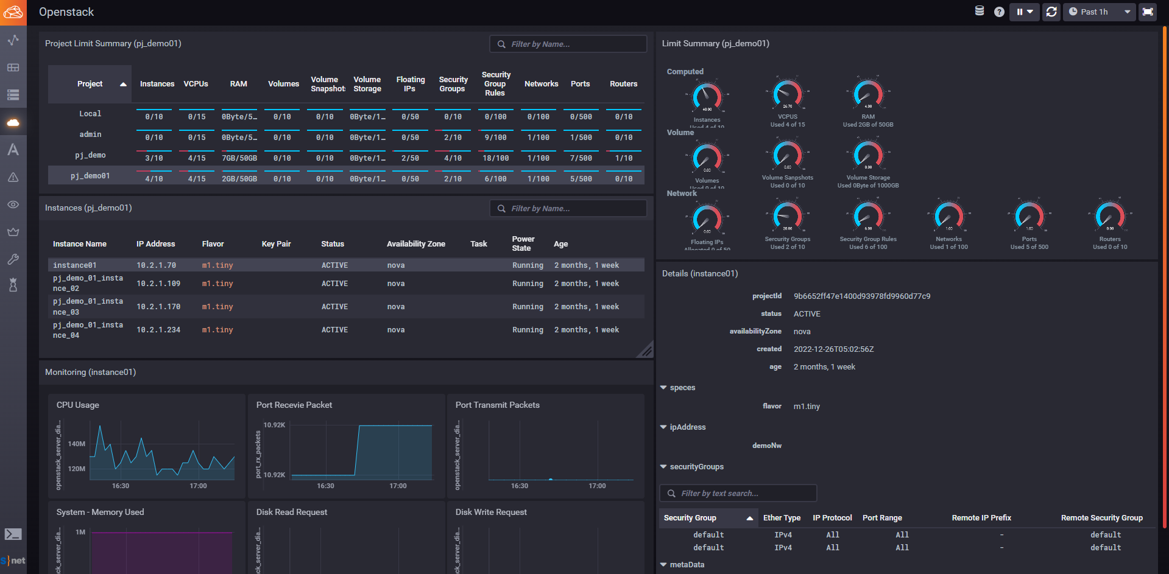Click m1.tiny flavor for IP 10.2.1.70
1169x574 pixels.
point(217,265)
